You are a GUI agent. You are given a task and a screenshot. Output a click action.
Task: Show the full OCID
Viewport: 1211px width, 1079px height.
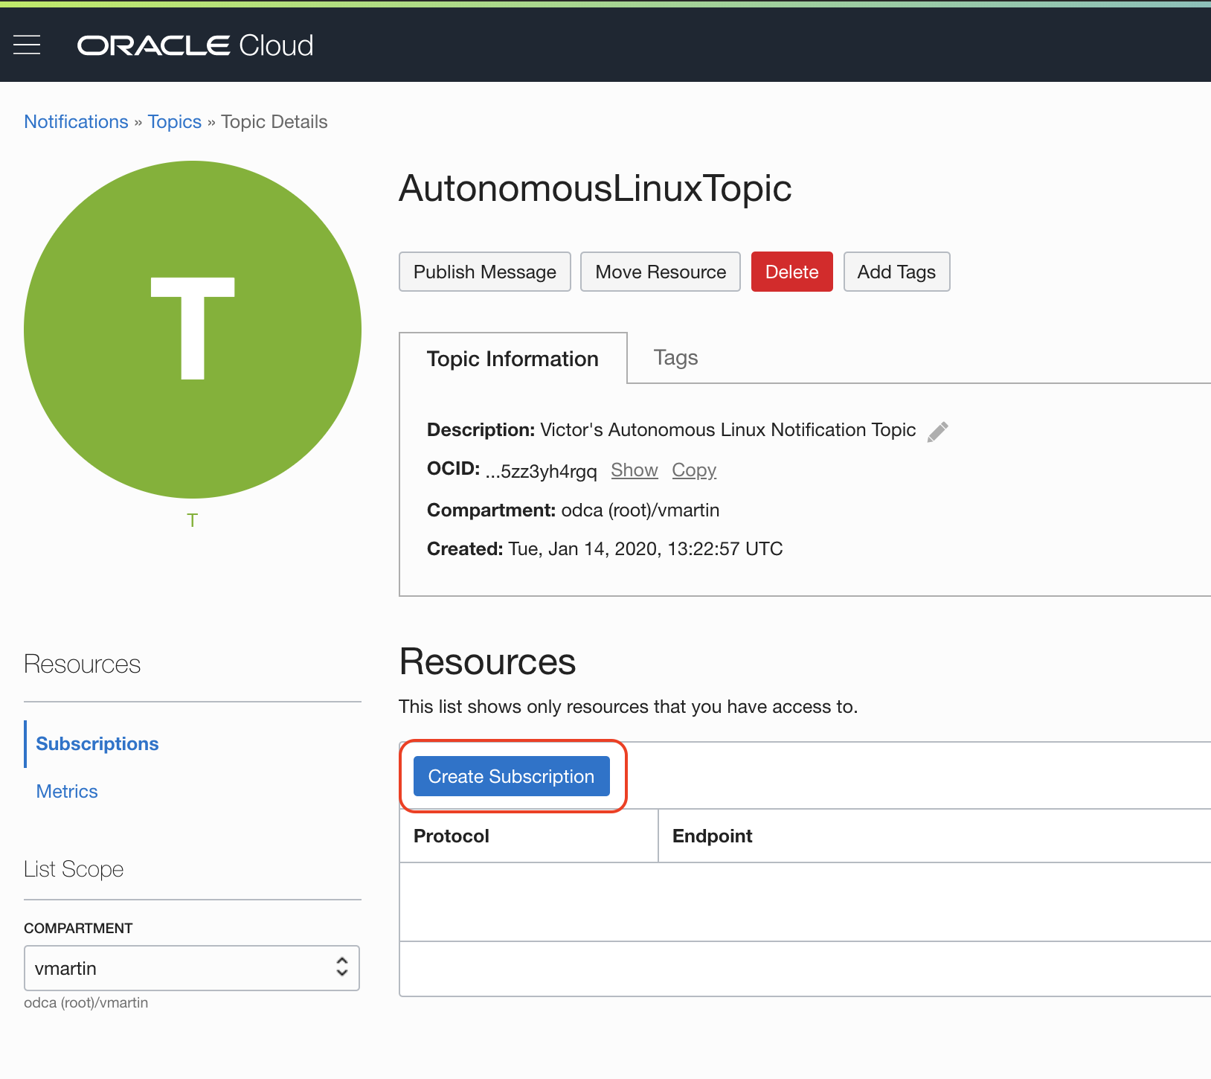[635, 470]
